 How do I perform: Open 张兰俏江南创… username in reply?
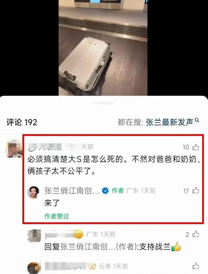72,191
